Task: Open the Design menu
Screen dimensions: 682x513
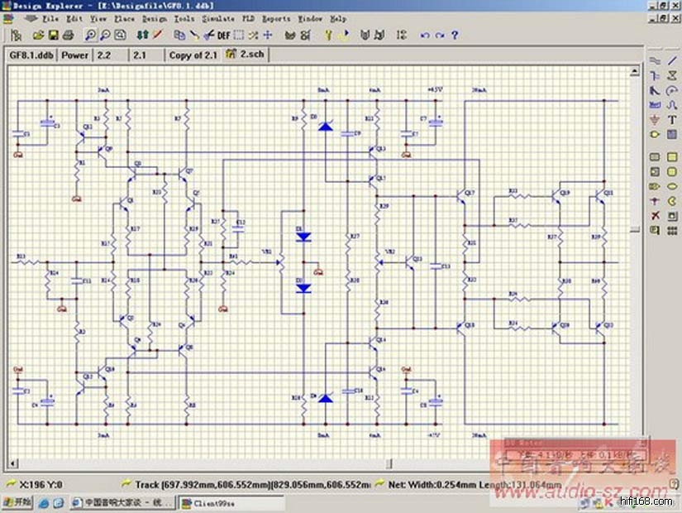Action: coord(154,18)
